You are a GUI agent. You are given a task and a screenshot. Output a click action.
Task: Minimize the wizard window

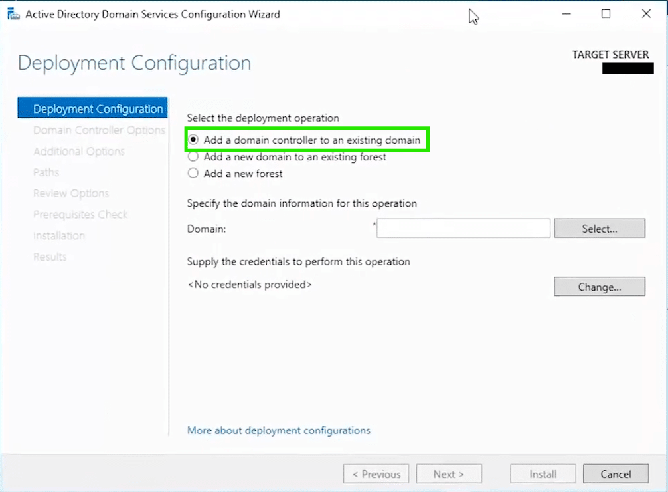[x=566, y=14]
